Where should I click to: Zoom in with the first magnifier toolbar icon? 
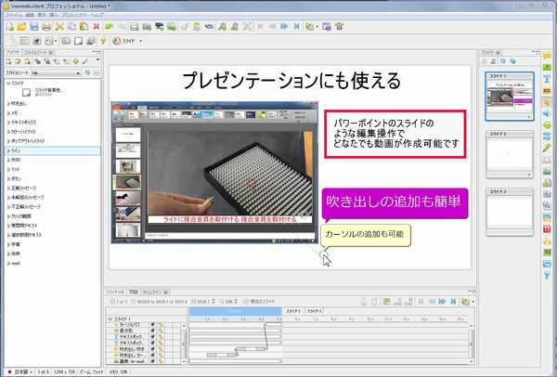(223, 27)
